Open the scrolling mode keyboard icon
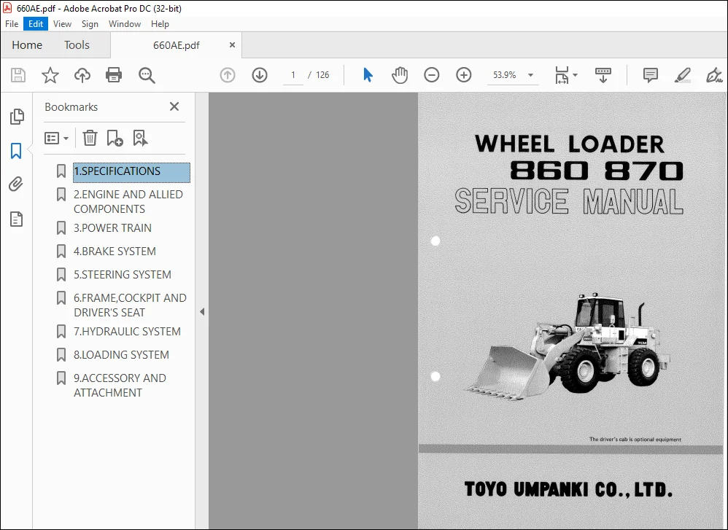This screenshot has height=530, width=728. point(603,75)
